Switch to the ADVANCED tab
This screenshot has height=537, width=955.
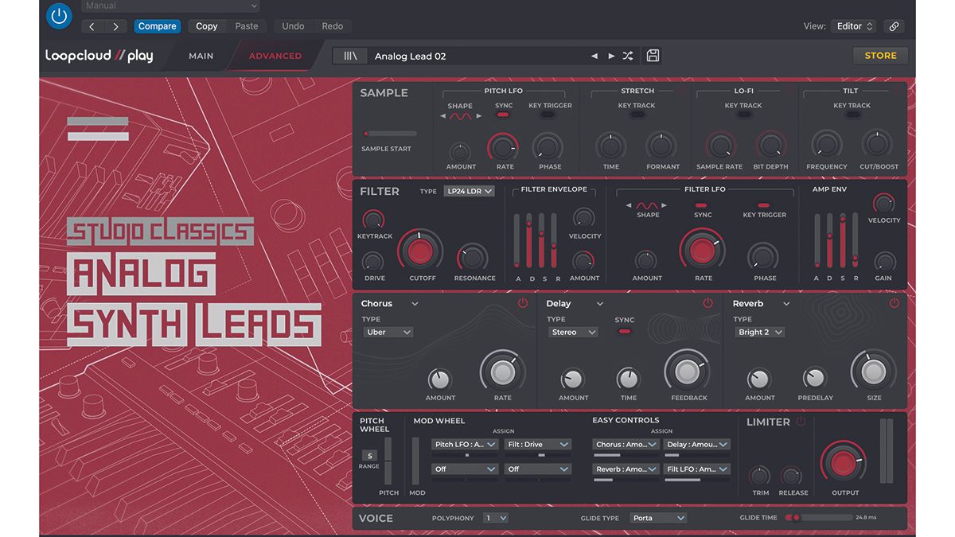click(275, 56)
